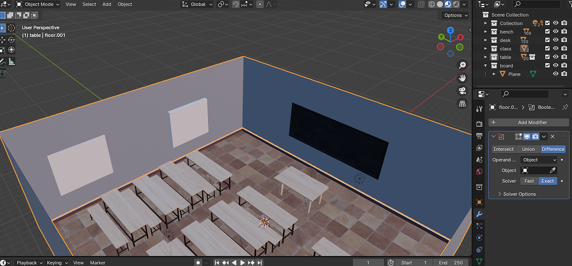Click the Add Modifier button
572x266 pixels.
coord(528,122)
